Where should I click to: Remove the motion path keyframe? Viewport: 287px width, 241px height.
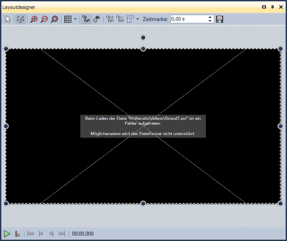point(120,19)
